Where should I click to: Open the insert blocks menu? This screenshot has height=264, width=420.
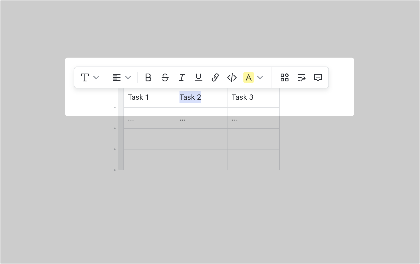[x=284, y=77]
